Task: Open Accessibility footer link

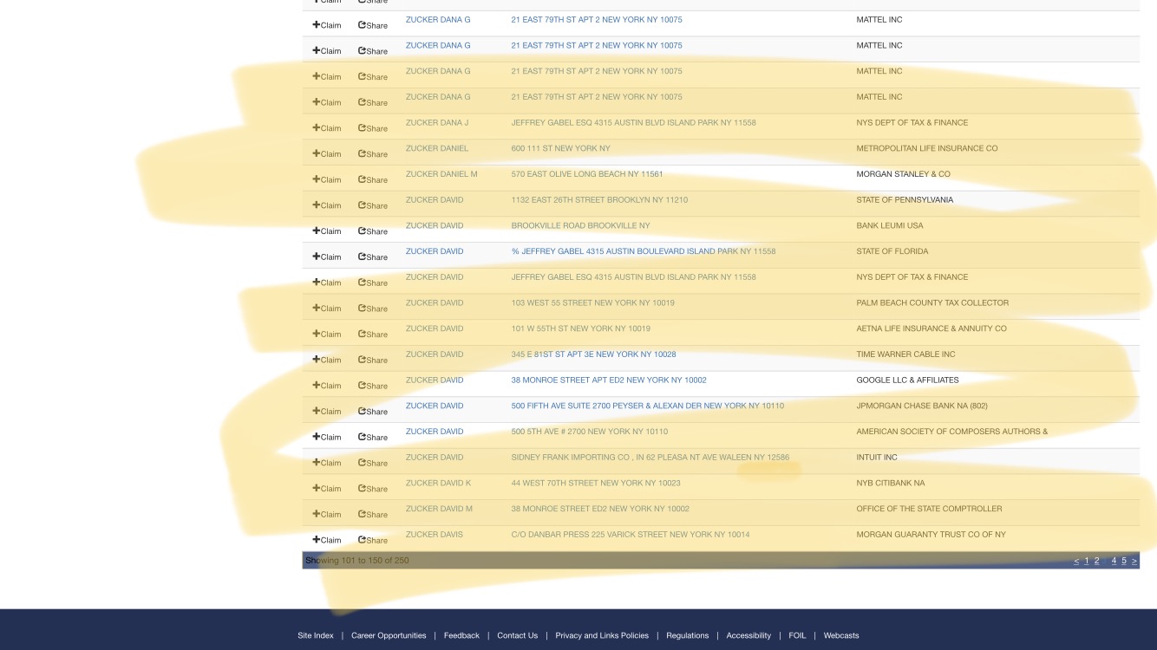Action: [x=748, y=635]
